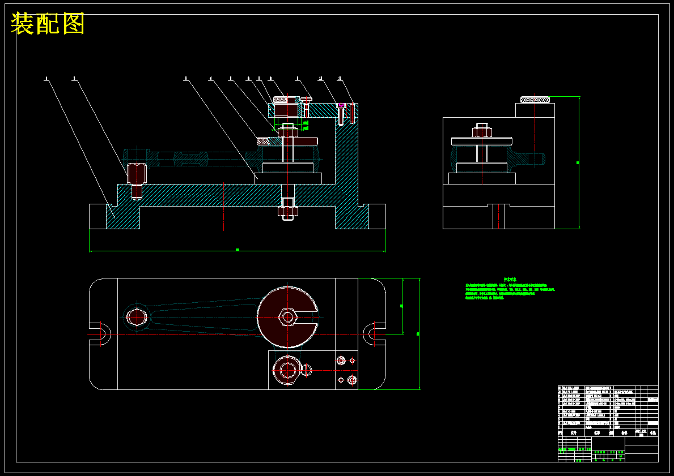Click the parts list table in title block
The width and height of the screenshot is (674, 476).
point(608,411)
